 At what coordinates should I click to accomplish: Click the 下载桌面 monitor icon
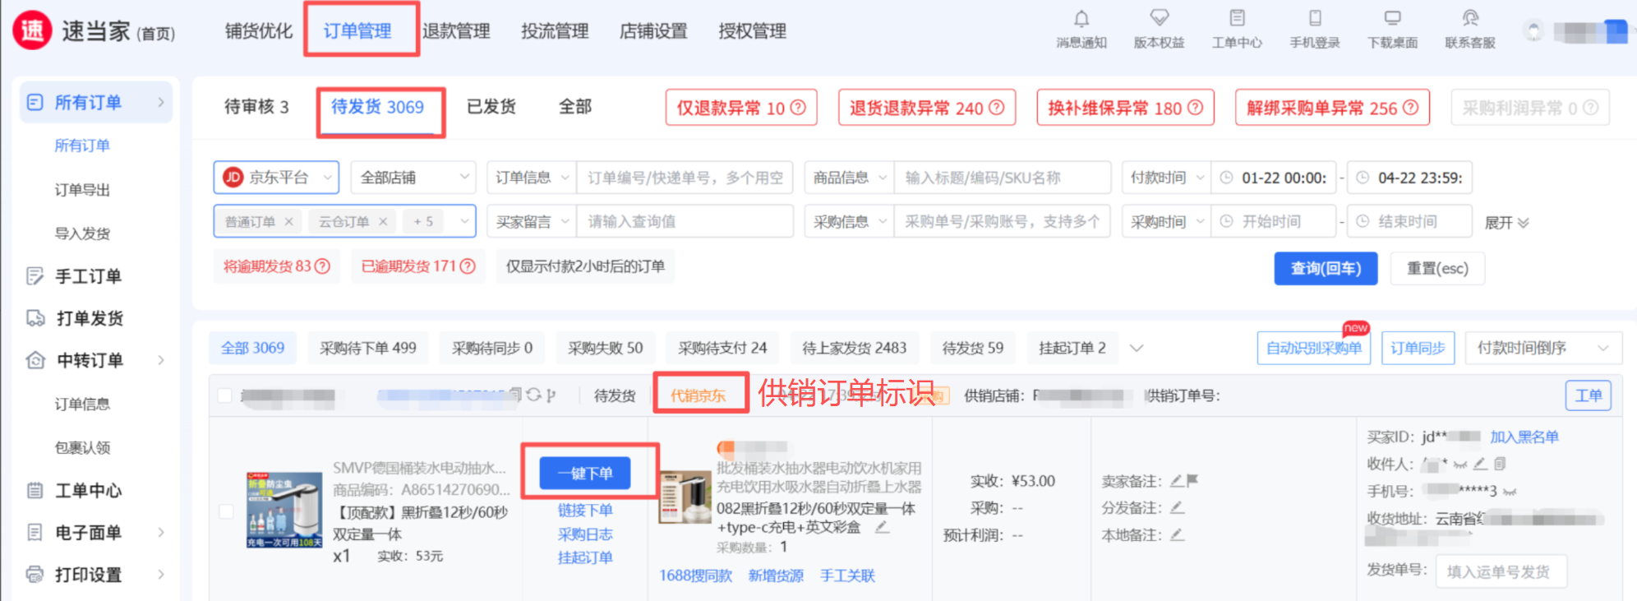point(1392,18)
